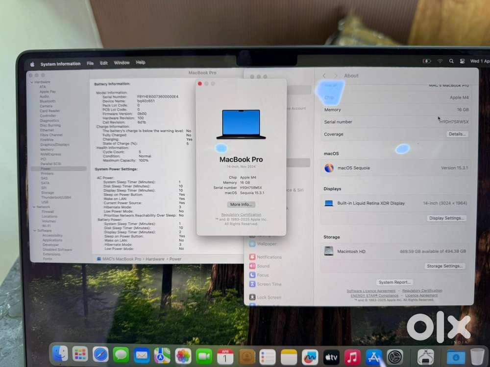Open Regulatory Certification link in About window
Image resolution: width=490 pixels, height=367 pixels.
pyautogui.click(x=241, y=215)
